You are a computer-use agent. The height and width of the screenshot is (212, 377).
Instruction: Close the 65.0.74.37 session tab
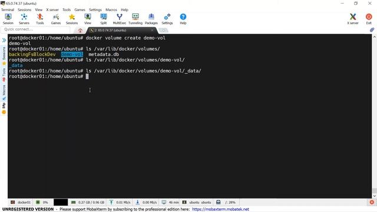pos(152,30)
